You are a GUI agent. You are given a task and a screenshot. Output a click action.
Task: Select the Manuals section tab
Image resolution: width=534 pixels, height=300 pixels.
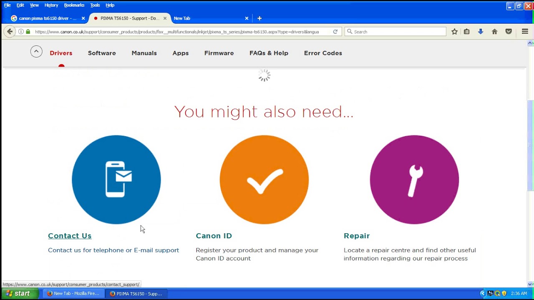[144, 53]
